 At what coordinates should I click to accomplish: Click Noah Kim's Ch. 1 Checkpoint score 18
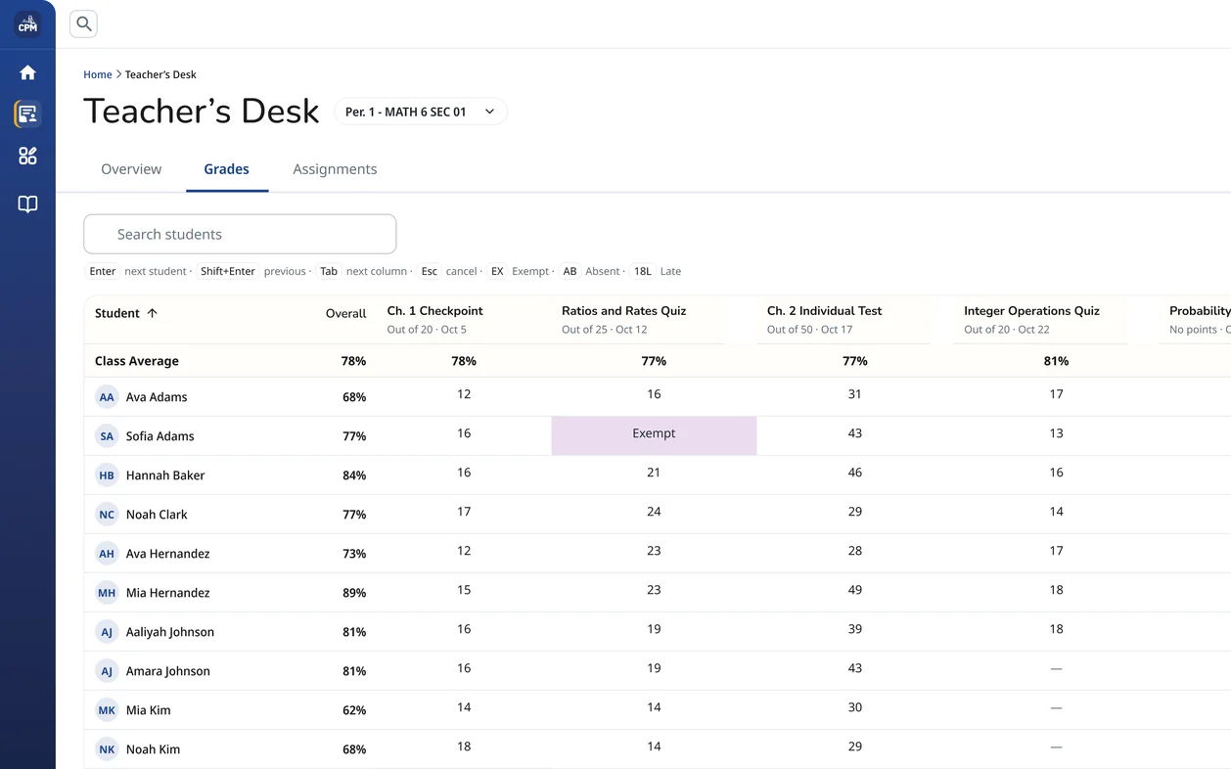click(x=464, y=746)
